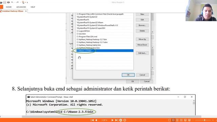Click the next view circular arrow

pyautogui.click(x=125, y=120)
